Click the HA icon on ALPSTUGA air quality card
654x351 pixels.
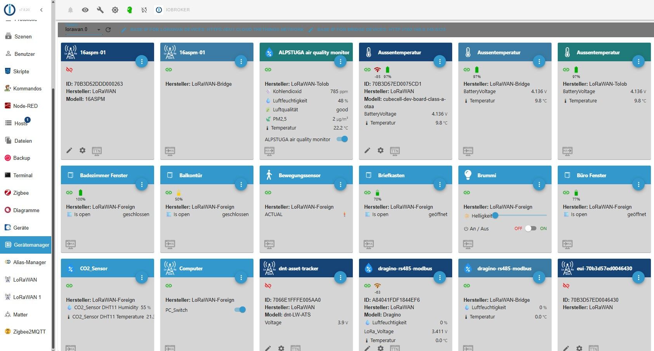click(269, 151)
